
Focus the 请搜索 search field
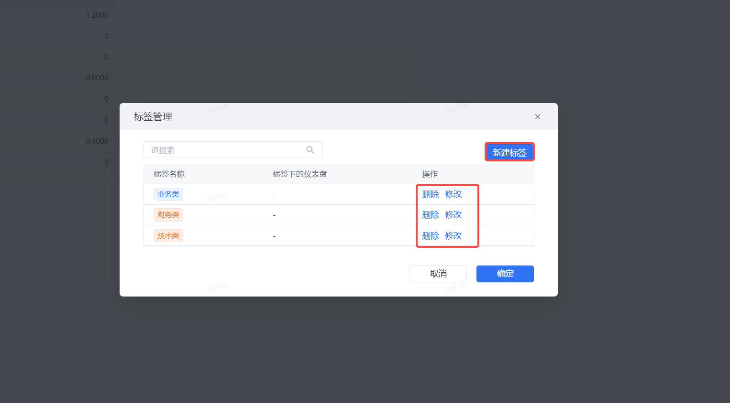point(233,150)
